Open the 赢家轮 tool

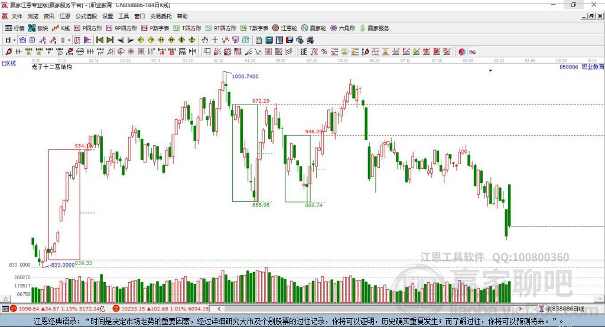314,28
